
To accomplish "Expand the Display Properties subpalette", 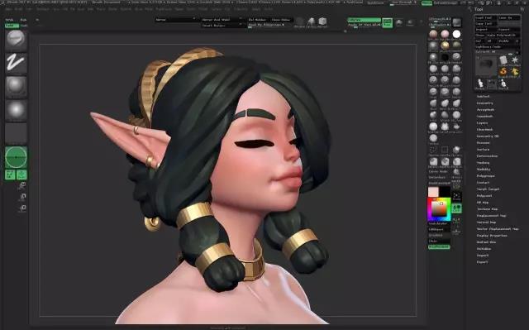I will (x=492, y=236).
